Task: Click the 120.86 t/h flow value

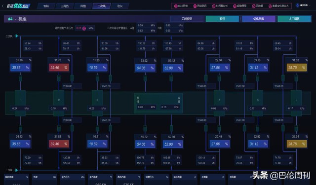Action: 71,158
